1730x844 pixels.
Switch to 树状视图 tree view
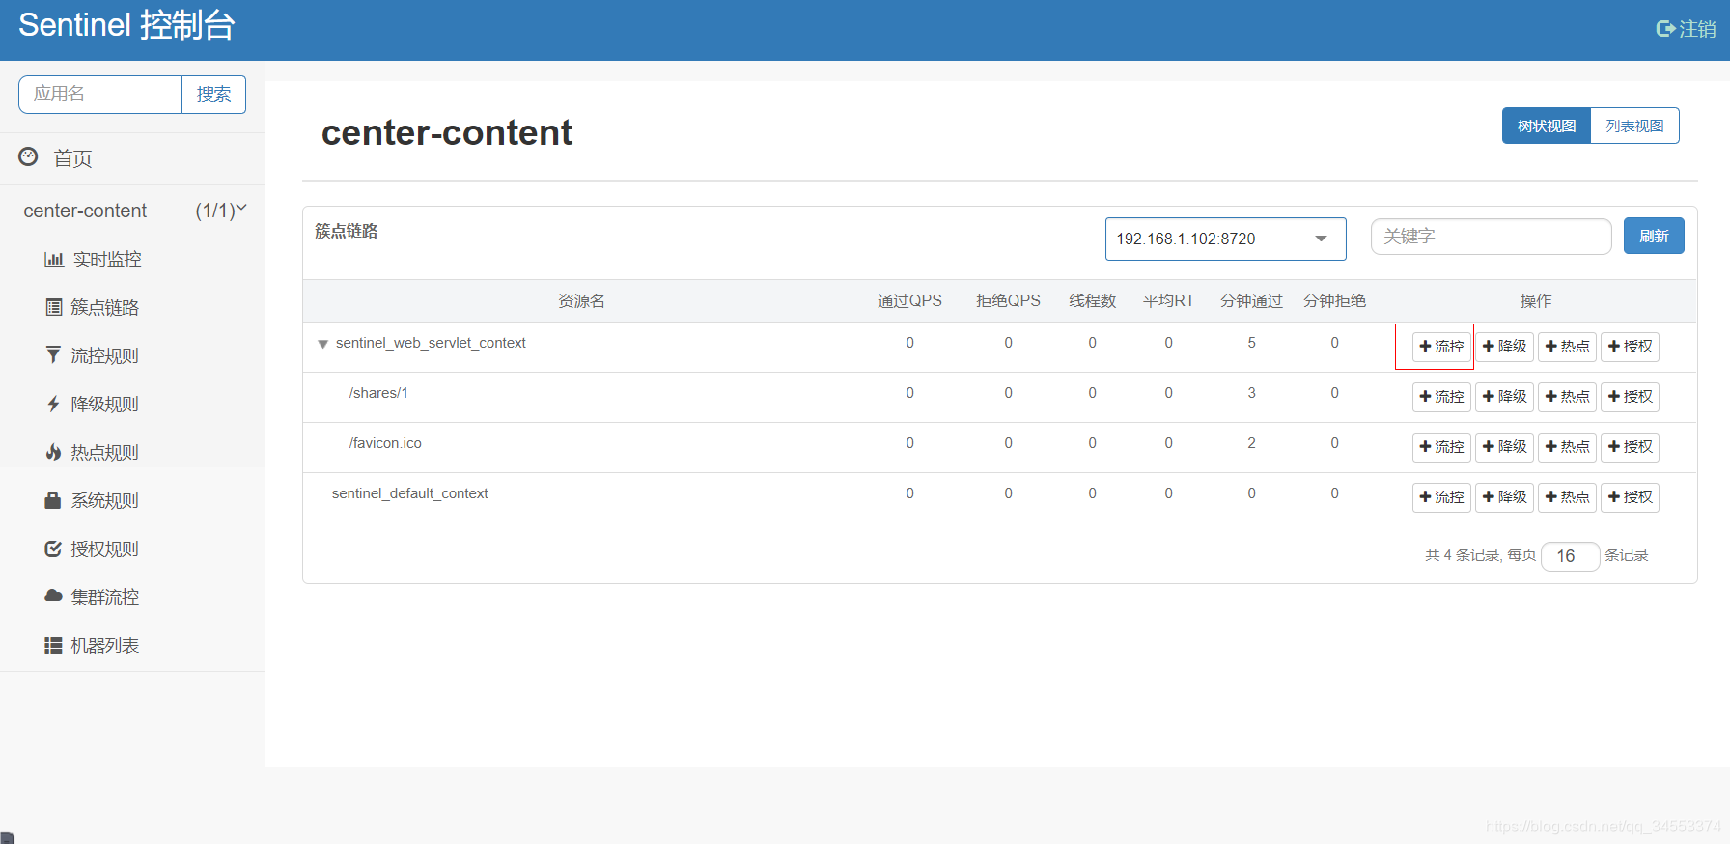pos(1547,126)
